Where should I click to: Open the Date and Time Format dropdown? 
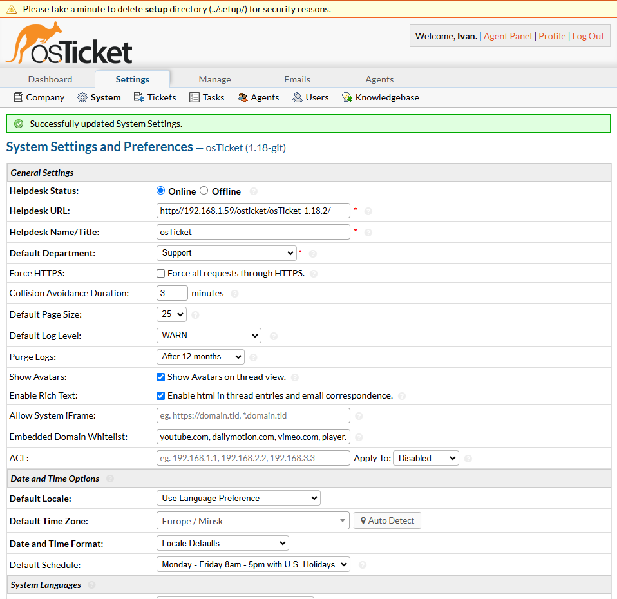coord(223,543)
